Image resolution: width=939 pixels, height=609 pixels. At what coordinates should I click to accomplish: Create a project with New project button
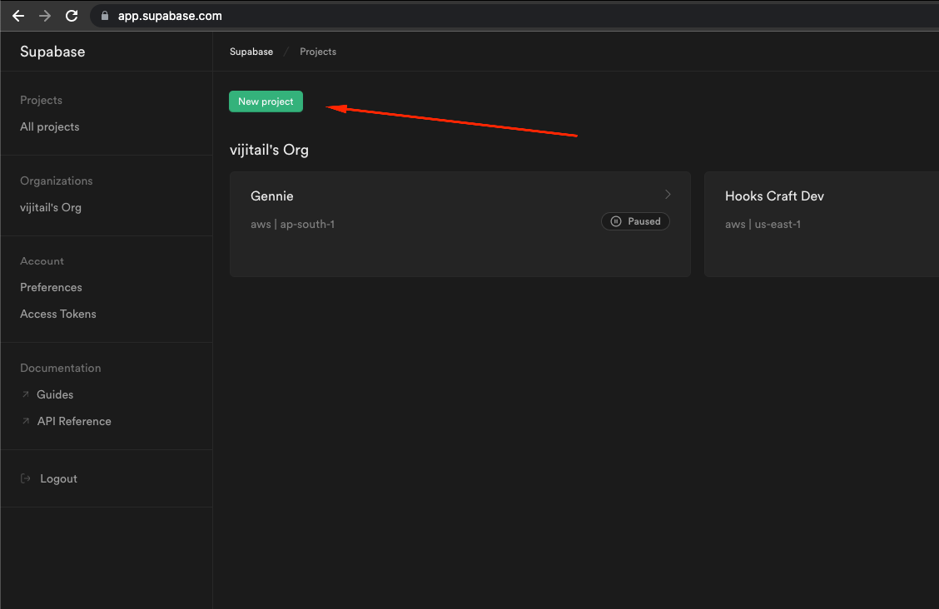tap(266, 101)
